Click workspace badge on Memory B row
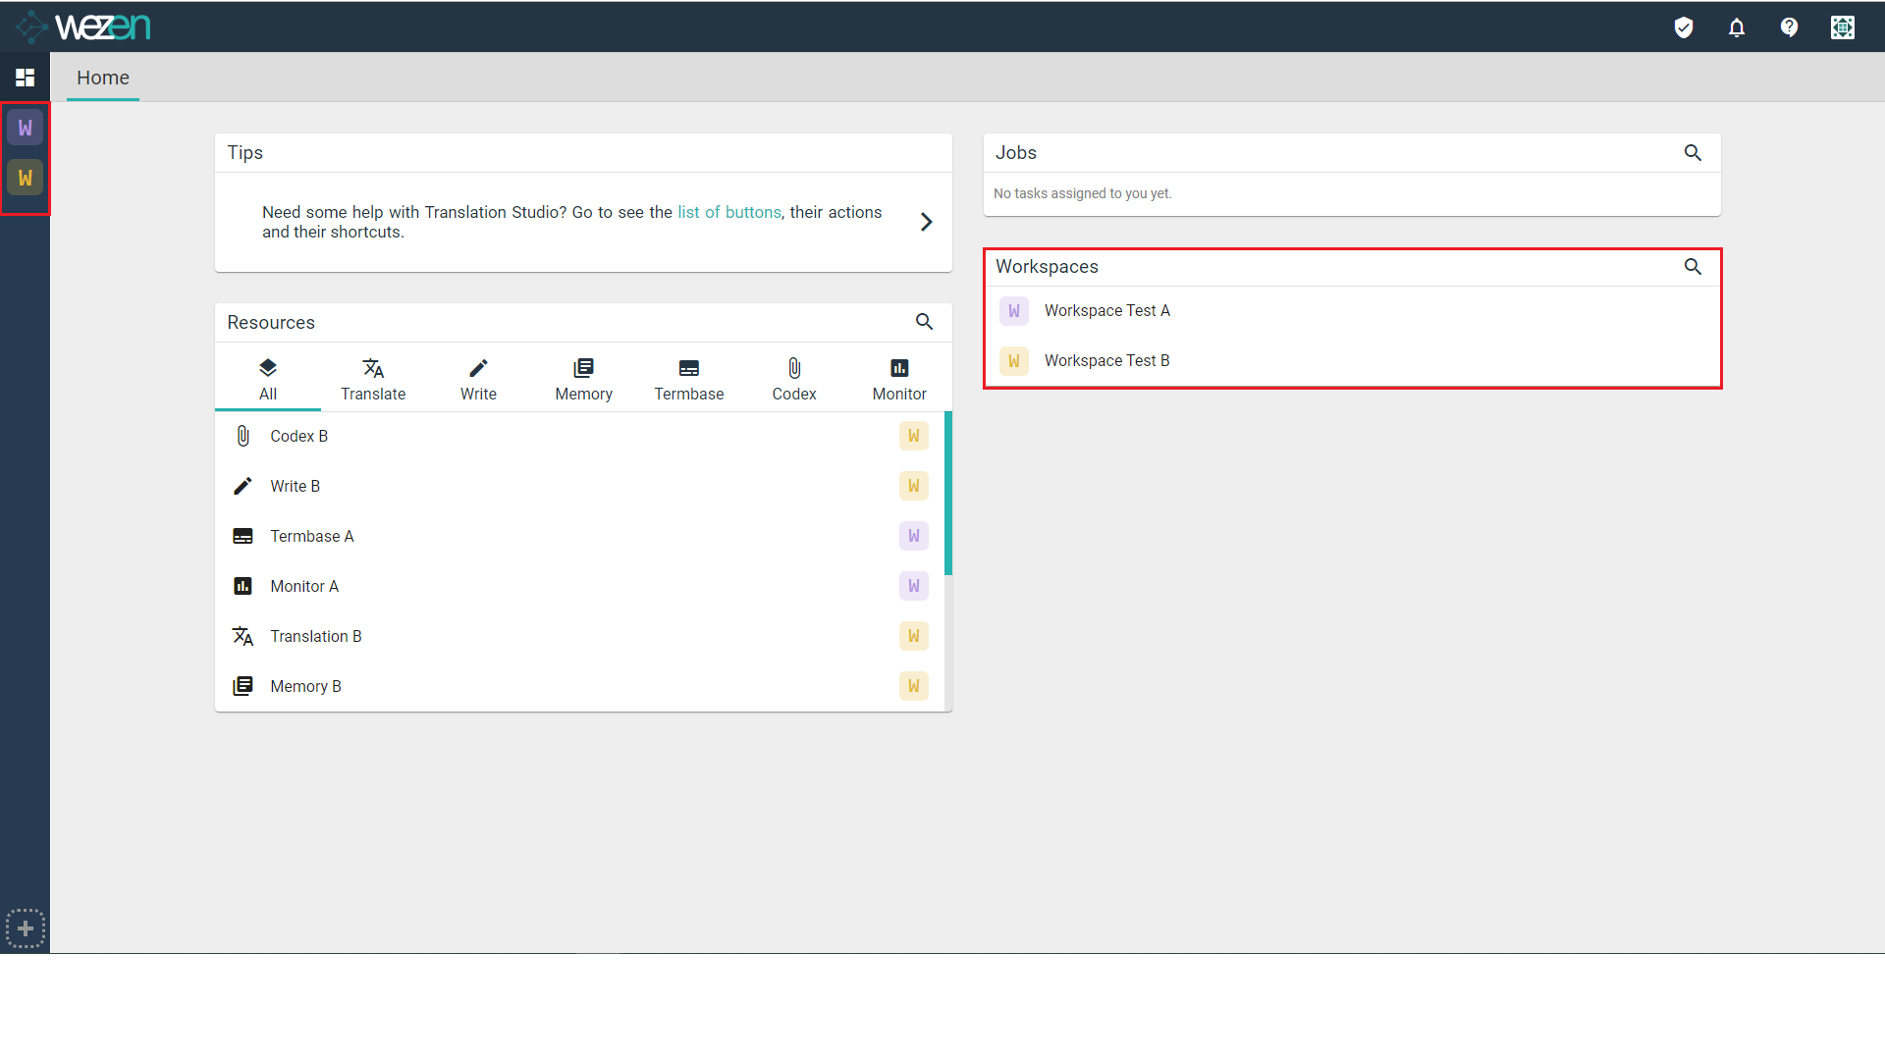1885x1059 pixels. coord(914,686)
